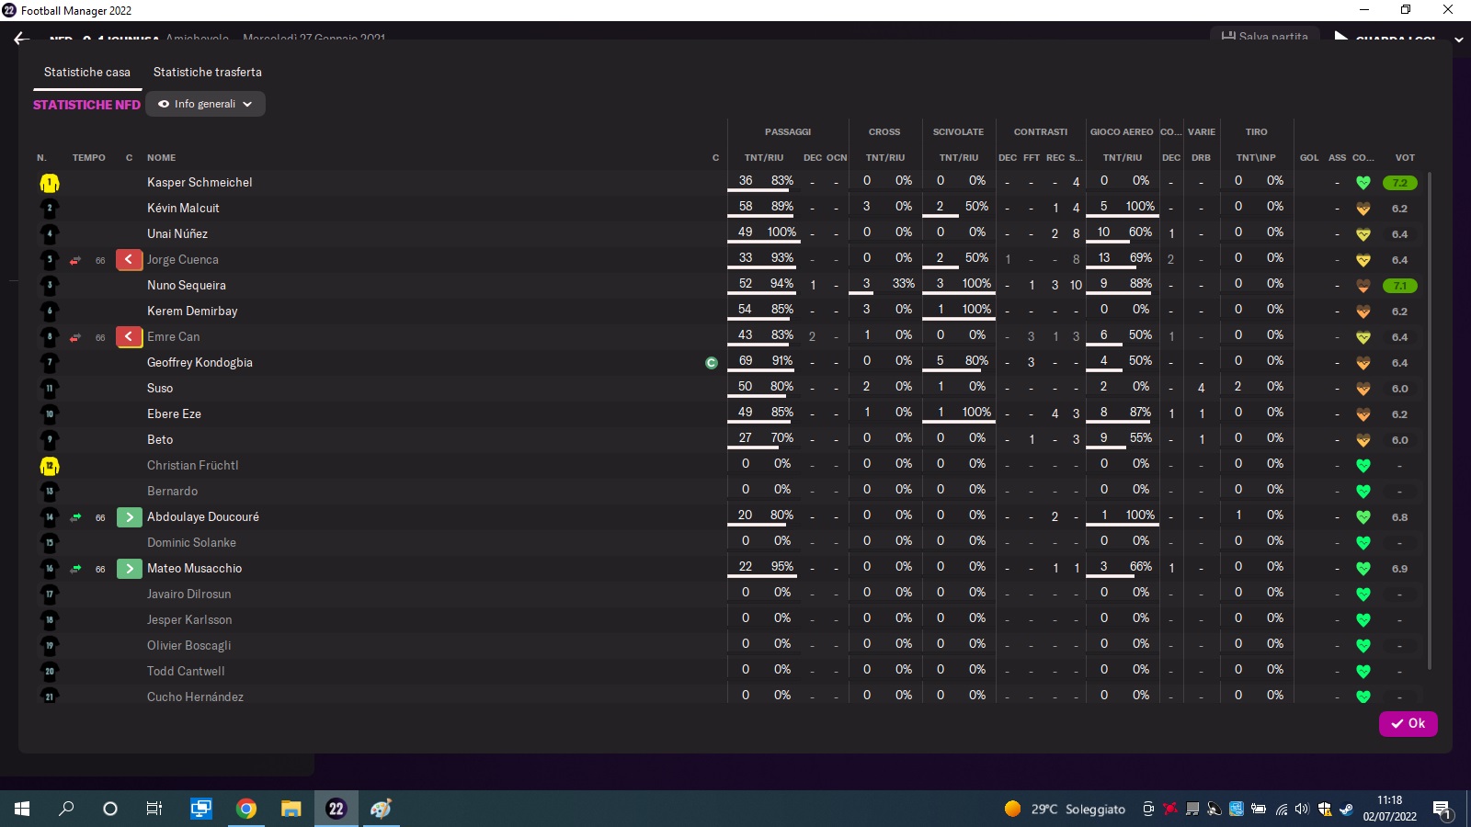The height and width of the screenshot is (827, 1471).
Task: Open the Windows Start menu
Action: click(22, 809)
